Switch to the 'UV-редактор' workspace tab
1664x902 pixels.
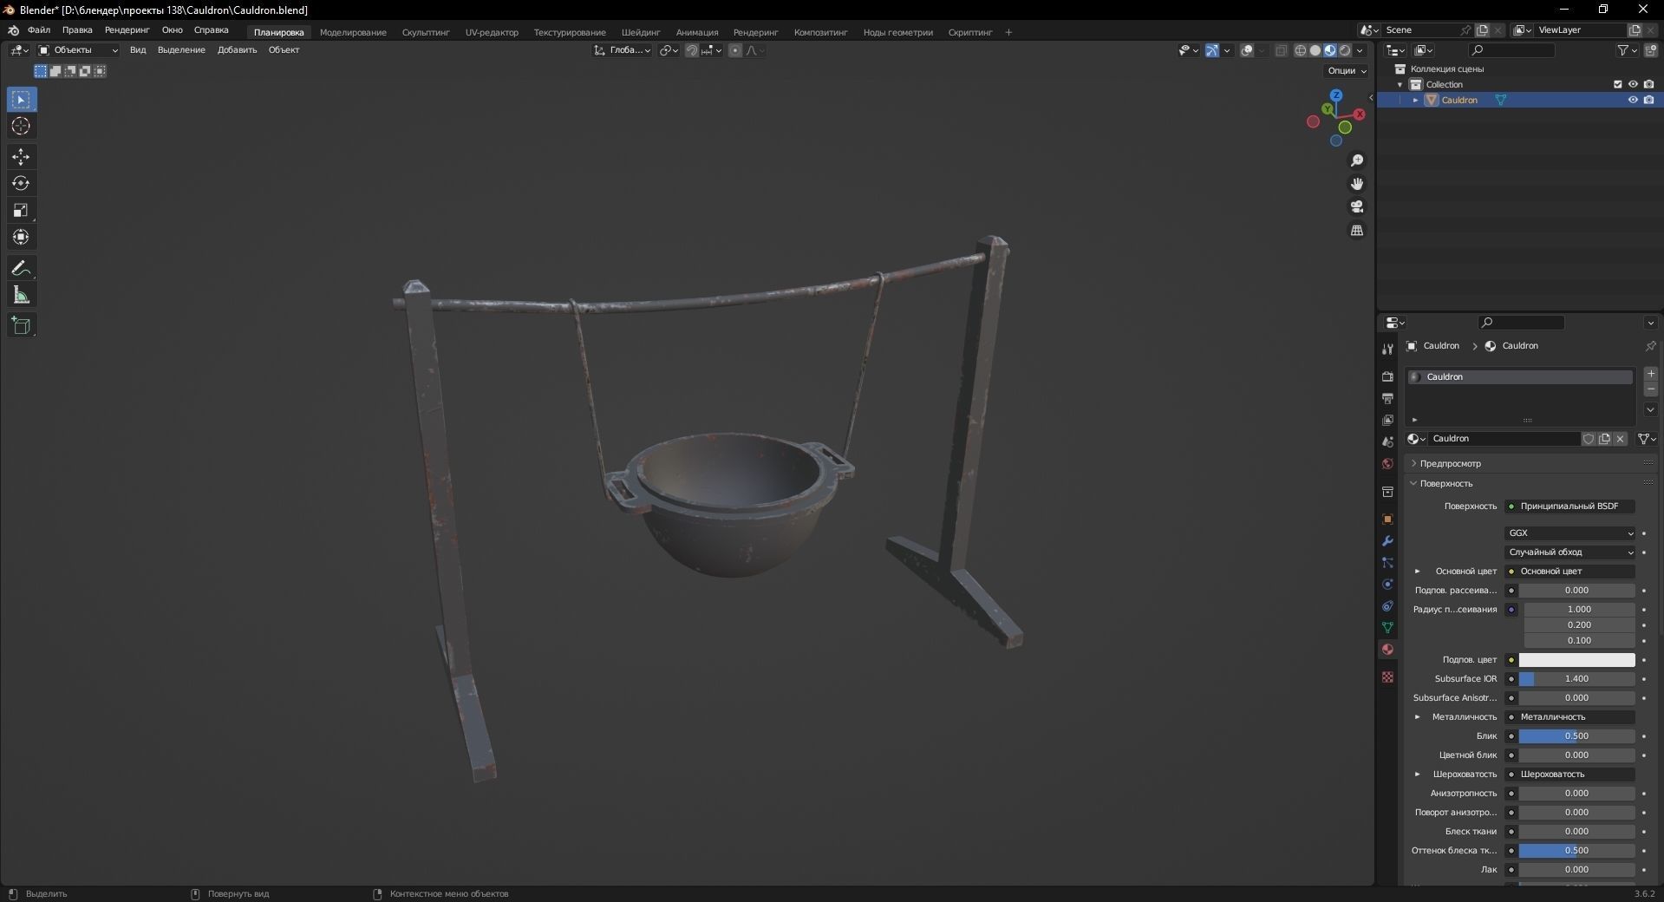[x=492, y=32]
